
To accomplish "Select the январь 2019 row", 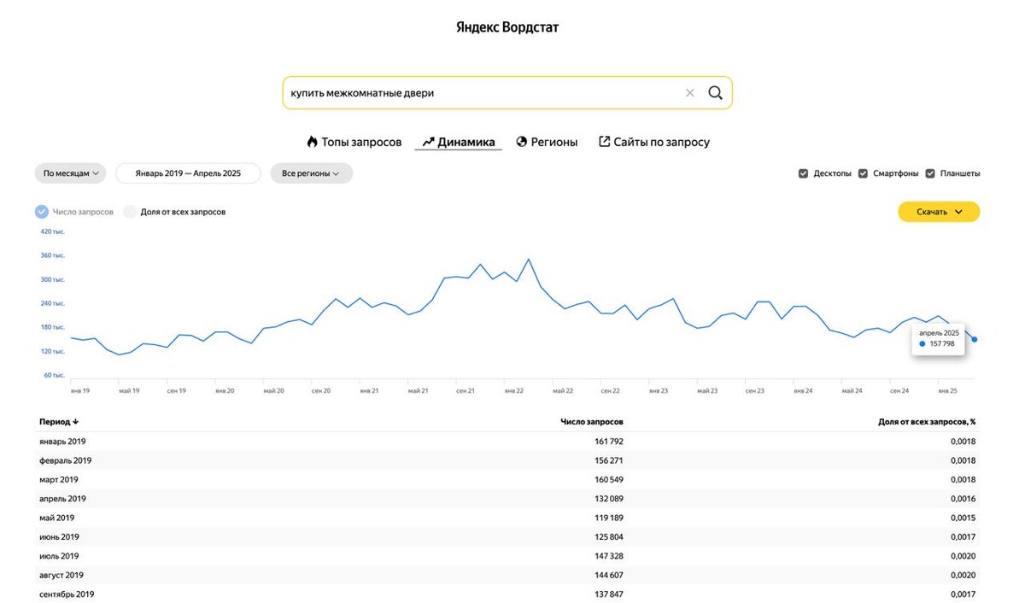I will (507, 442).
